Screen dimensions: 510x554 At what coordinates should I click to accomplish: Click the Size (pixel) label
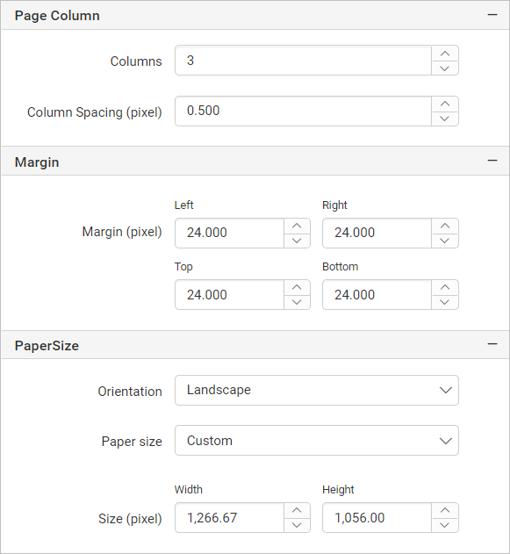[x=130, y=519]
